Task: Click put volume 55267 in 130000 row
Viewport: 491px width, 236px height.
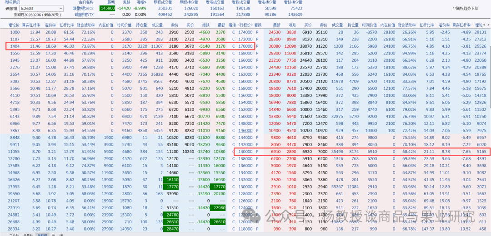Action: [337, 187]
